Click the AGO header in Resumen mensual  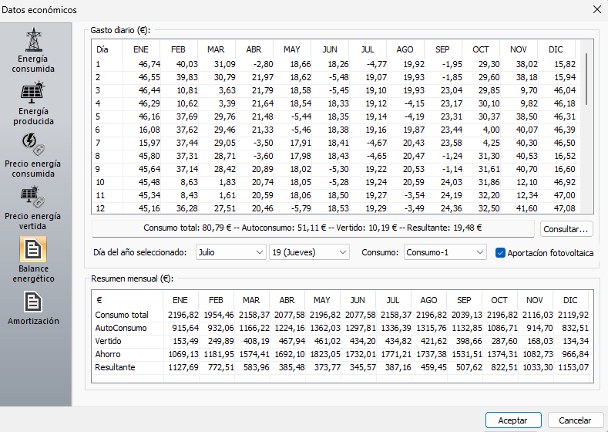tap(428, 300)
